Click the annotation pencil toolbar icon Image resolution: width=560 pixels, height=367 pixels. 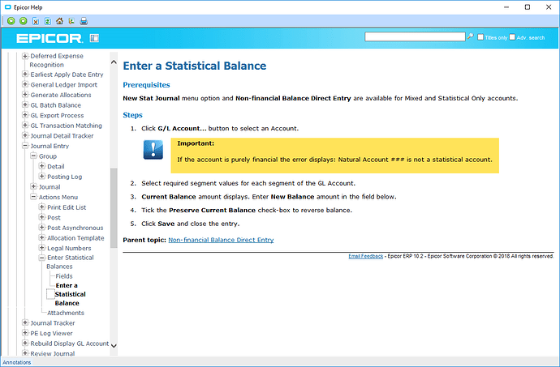[x=71, y=21]
